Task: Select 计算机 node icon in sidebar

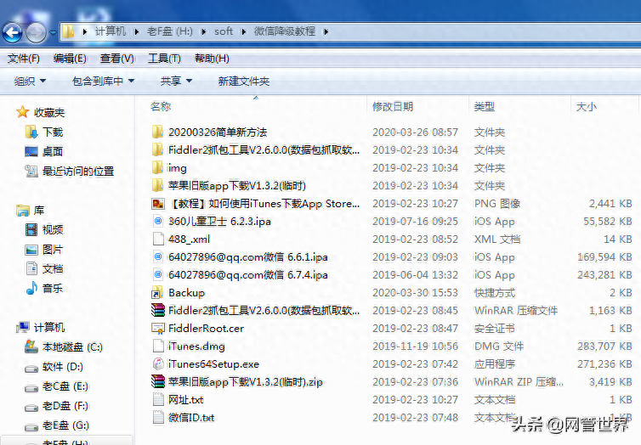Action: coord(23,327)
